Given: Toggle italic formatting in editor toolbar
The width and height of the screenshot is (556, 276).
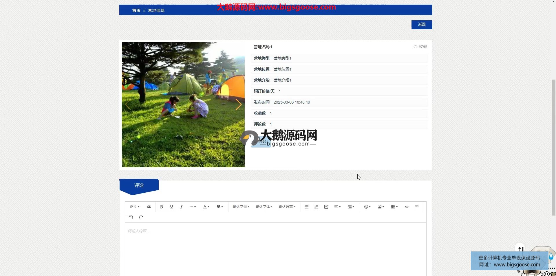Looking at the screenshot, I should [181, 207].
